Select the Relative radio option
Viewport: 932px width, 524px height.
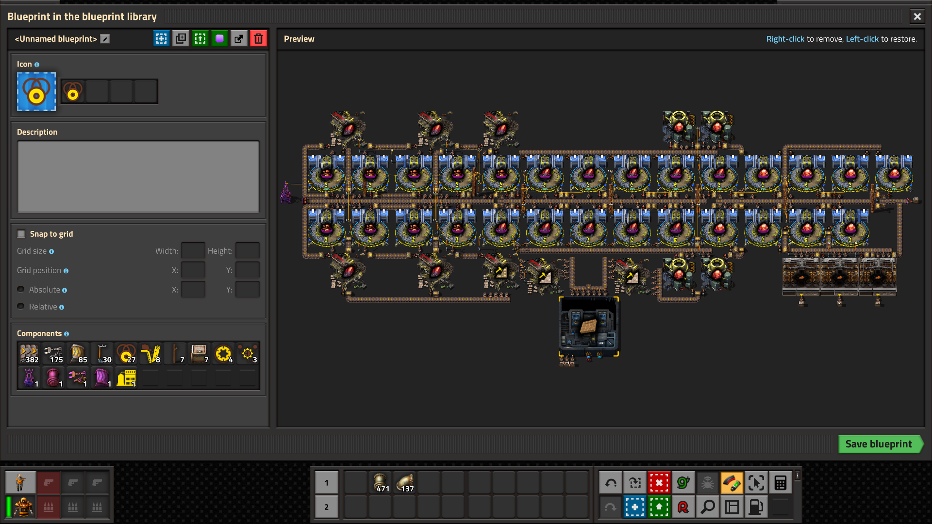[x=21, y=307]
